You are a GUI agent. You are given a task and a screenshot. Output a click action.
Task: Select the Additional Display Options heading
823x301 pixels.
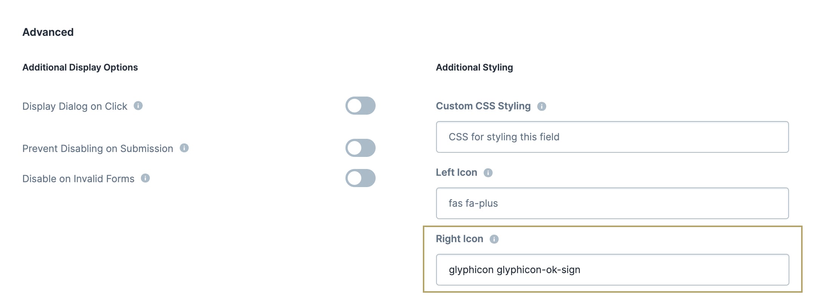point(80,68)
